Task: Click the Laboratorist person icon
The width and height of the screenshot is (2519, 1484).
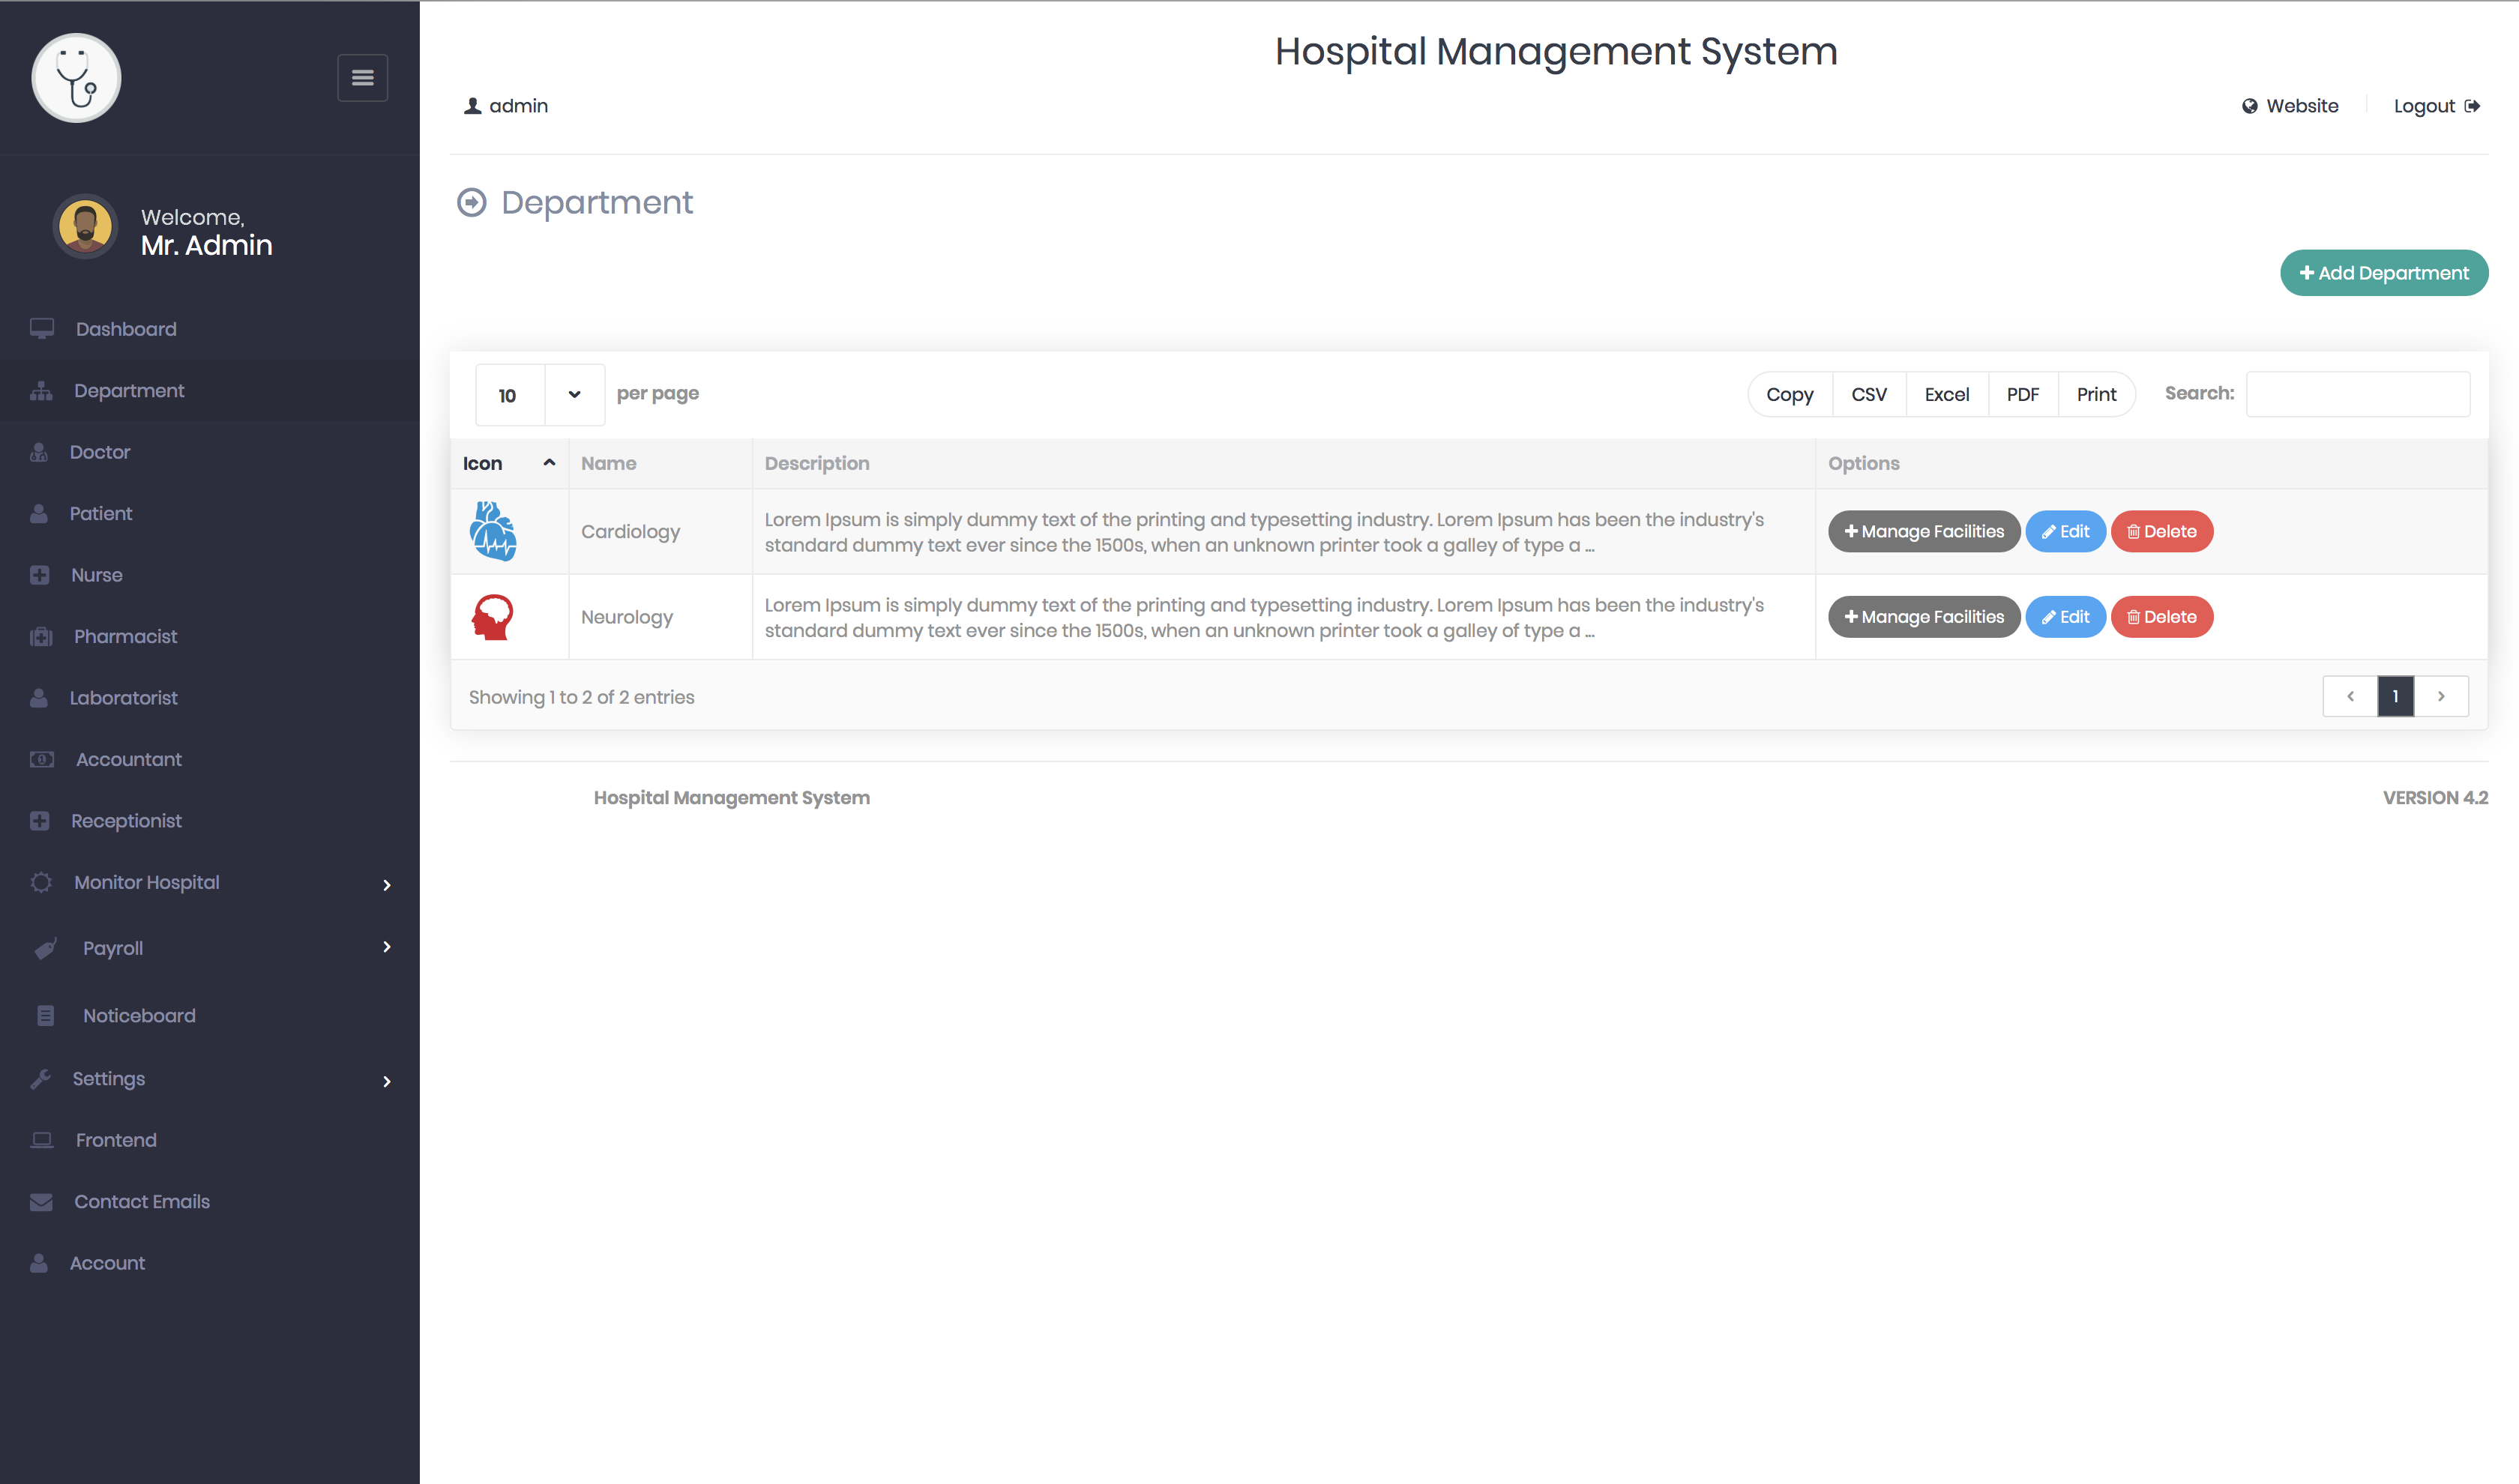Action: tap(39, 698)
